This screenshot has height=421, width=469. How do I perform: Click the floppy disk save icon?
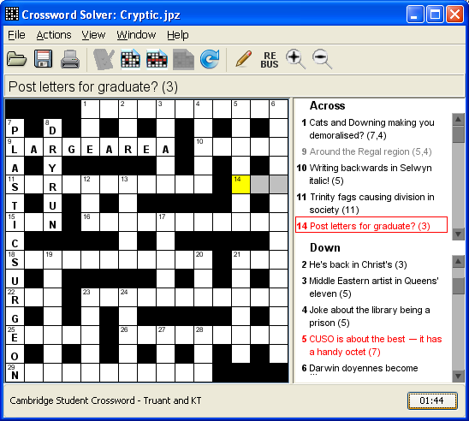click(x=44, y=59)
